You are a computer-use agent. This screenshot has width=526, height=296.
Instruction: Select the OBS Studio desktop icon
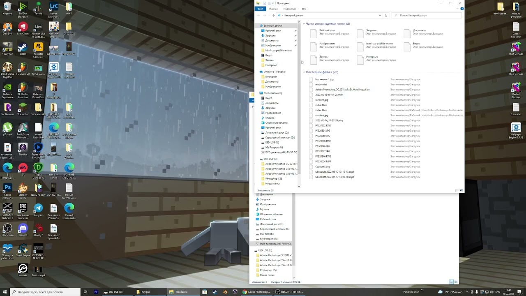pyautogui.click(x=7, y=231)
